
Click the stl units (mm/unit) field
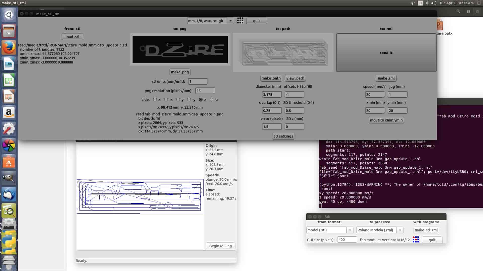click(x=198, y=82)
